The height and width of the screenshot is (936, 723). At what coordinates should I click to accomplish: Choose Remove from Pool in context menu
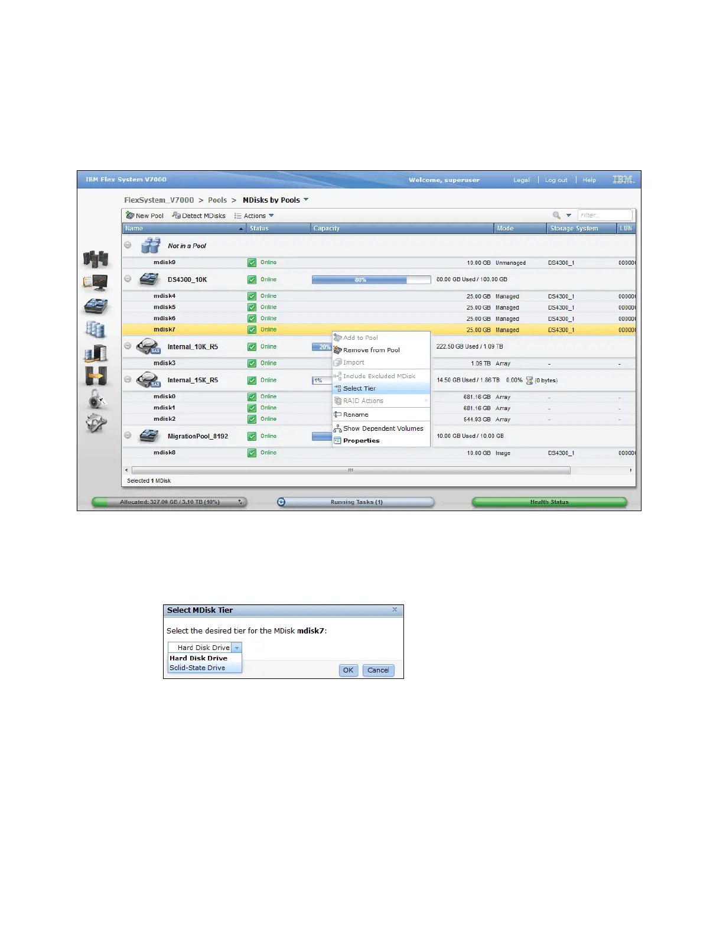tap(381, 350)
